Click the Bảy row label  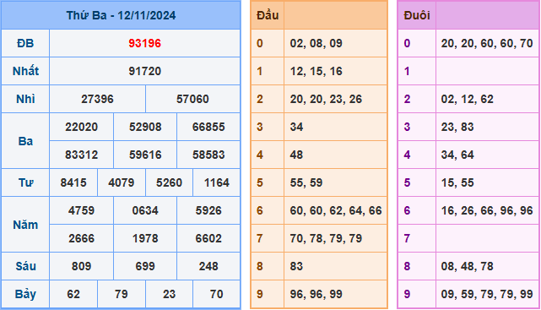pyautogui.click(x=25, y=294)
